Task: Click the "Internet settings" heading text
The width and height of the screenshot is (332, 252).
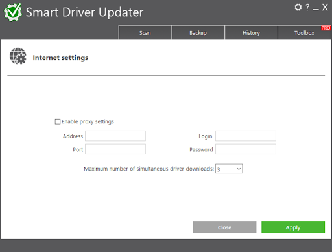Action: tap(60, 58)
